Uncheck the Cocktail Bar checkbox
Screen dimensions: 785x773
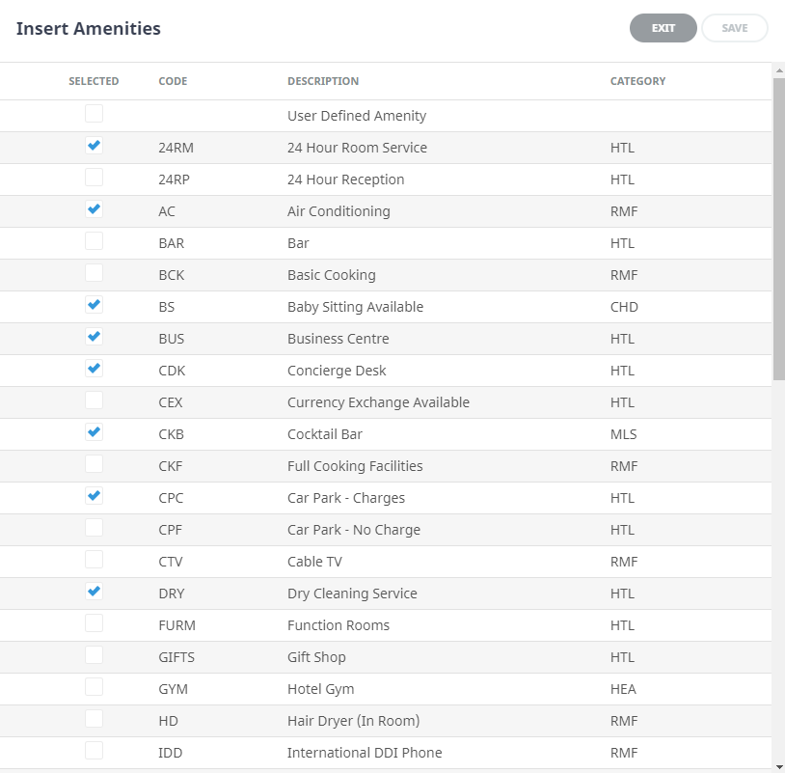click(94, 432)
